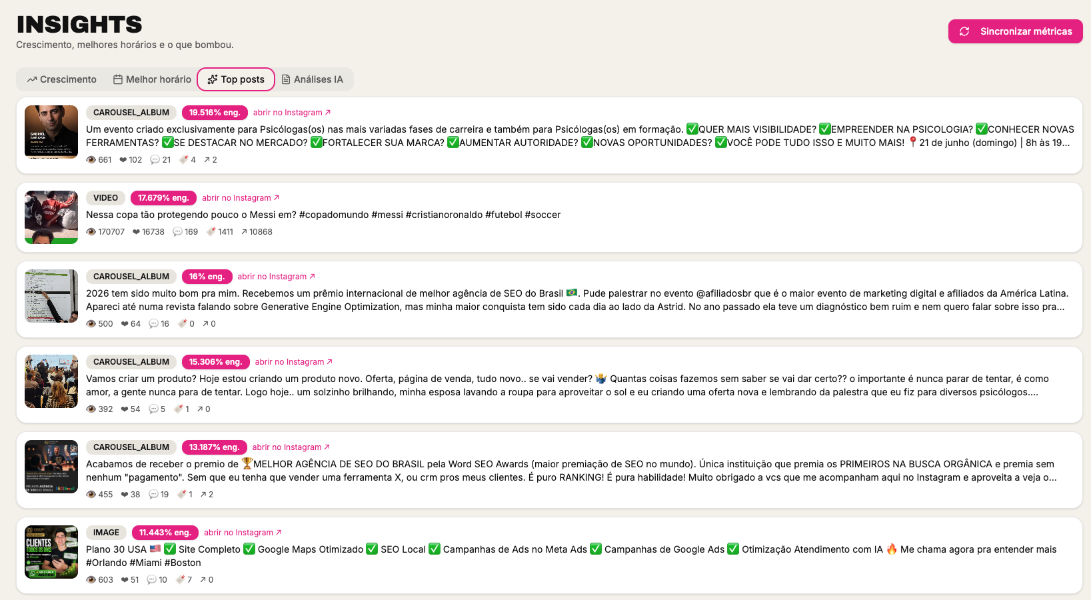Click thumbnail of the Messi video post
Image resolution: width=1091 pixels, height=600 pixels.
coord(51,217)
